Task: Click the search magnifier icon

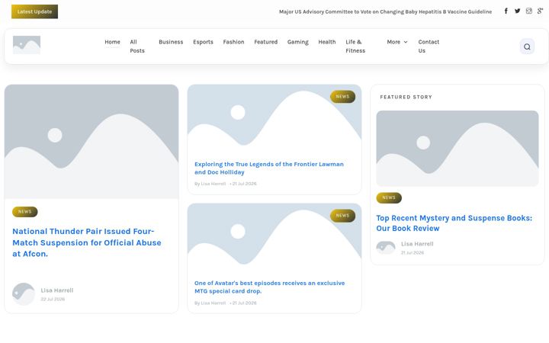Action: pyautogui.click(x=527, y=46)
